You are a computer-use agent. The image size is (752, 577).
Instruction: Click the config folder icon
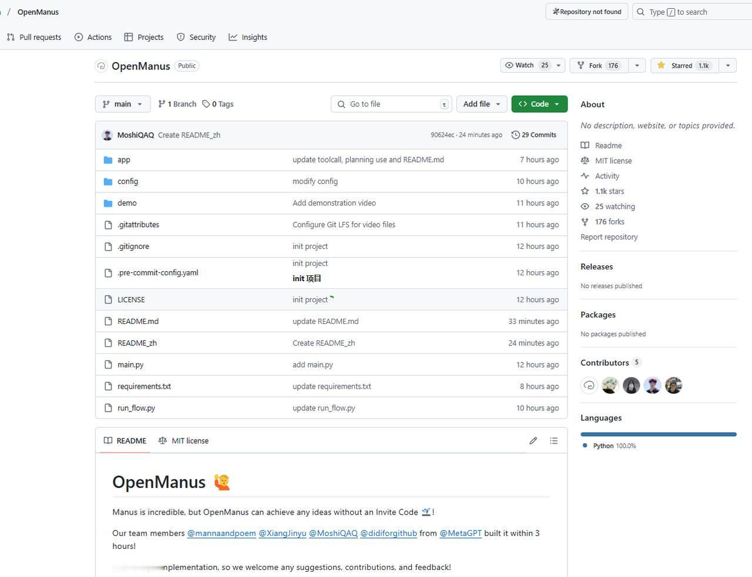(108, 181)
